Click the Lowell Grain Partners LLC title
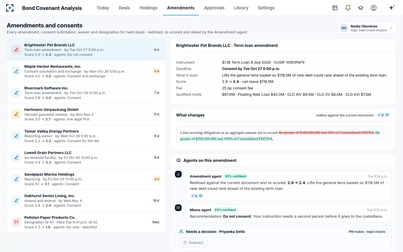Image resolution: width=403 pixels, height=252 pixels. [48, 153]
